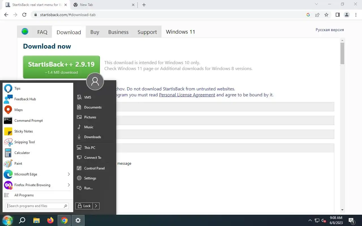Click Connect To entry

pos(95,158)
